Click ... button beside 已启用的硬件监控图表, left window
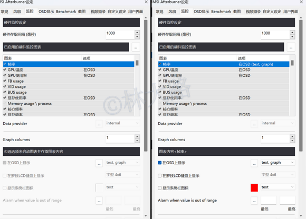This screenshot has width=306, height=219. pos(136,47)
